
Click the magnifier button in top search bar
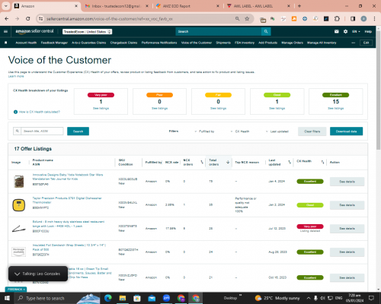point(266,31)
